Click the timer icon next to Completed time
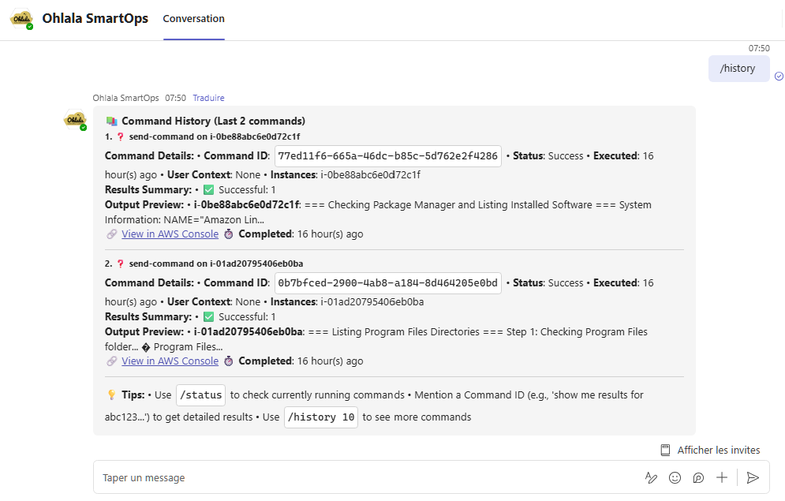 (x=228, y=234)
